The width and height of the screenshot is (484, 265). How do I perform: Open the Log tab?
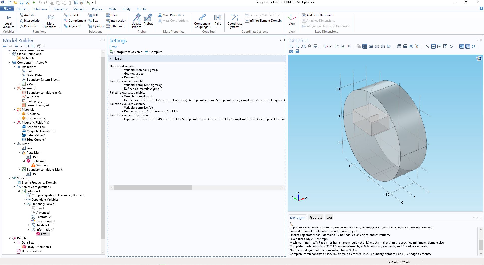point(329,218)
